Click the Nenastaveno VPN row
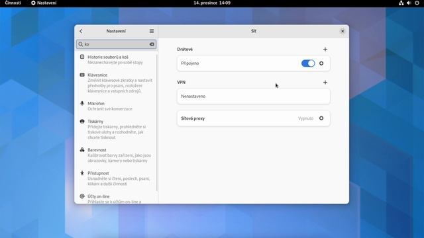This screenshot has height=238, width=424. 253,97
